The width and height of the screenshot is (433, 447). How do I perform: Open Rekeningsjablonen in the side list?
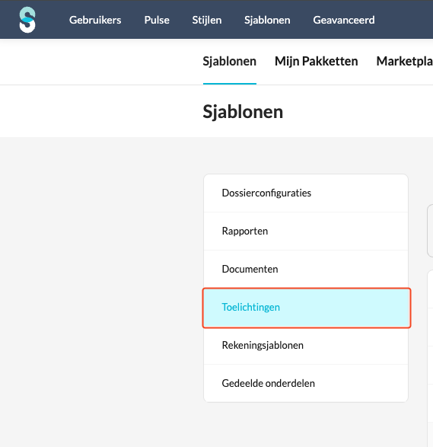point(306,345)
